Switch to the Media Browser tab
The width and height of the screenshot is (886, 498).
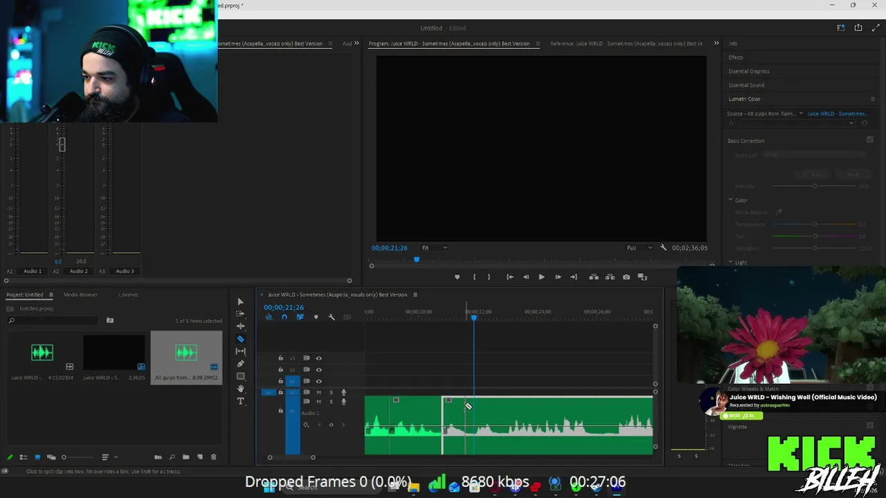tap(80, 295)
